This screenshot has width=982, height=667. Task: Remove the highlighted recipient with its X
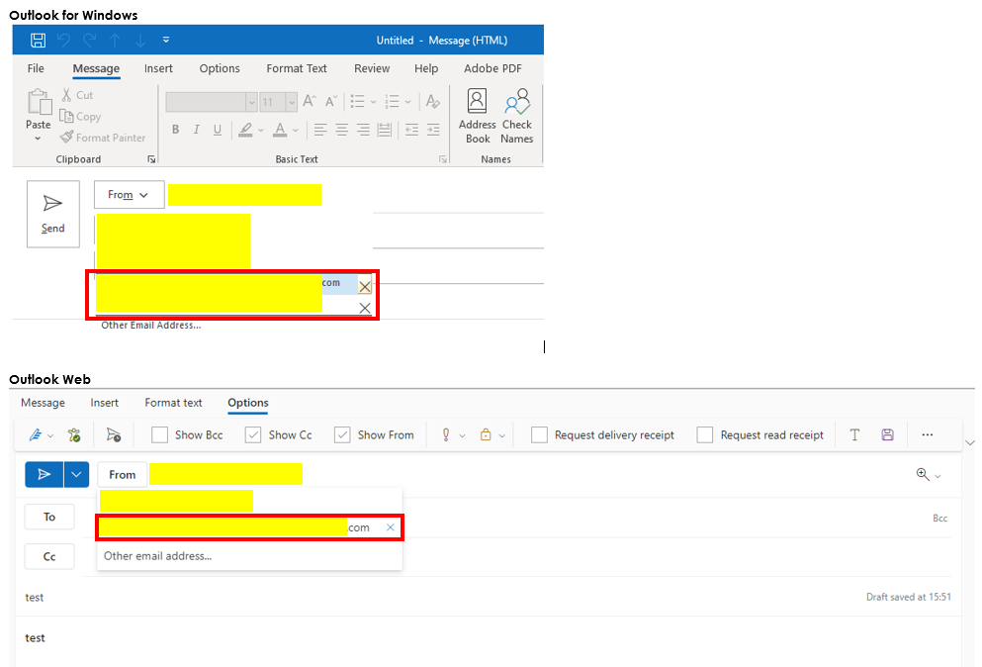coord(365,286)
